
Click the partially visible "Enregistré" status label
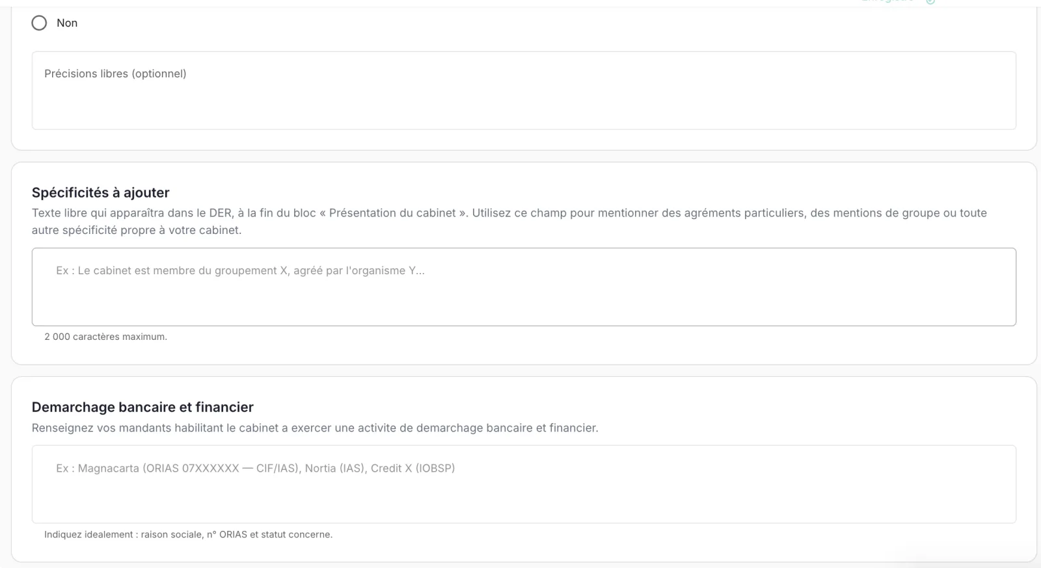(x=887, y=1)
